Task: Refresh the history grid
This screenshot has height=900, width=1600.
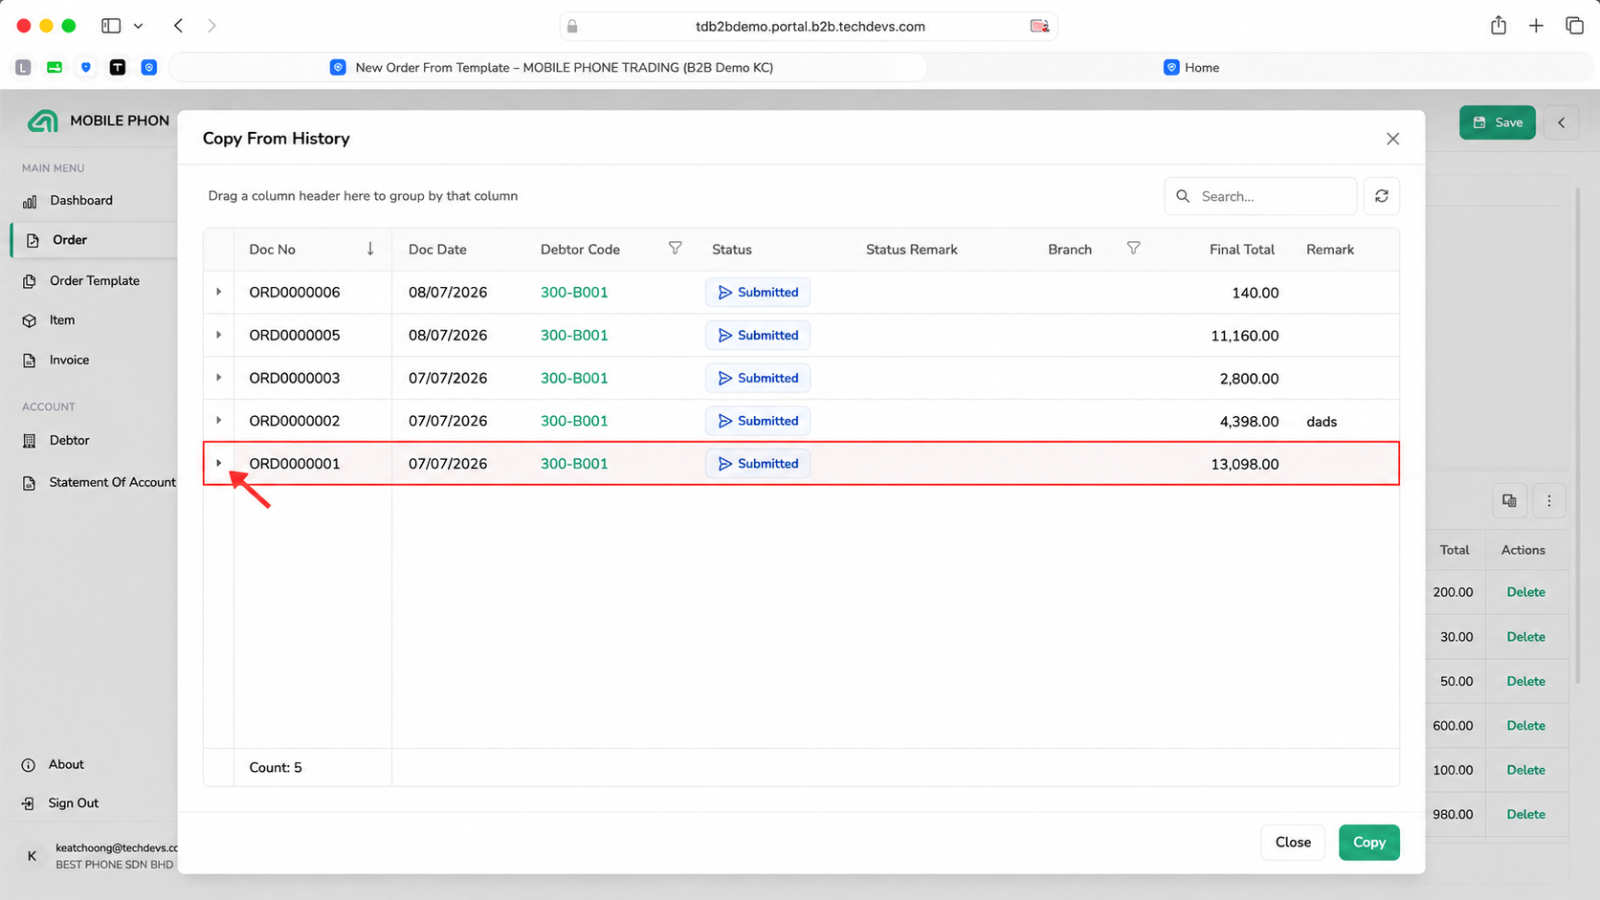Action: 1381,196
